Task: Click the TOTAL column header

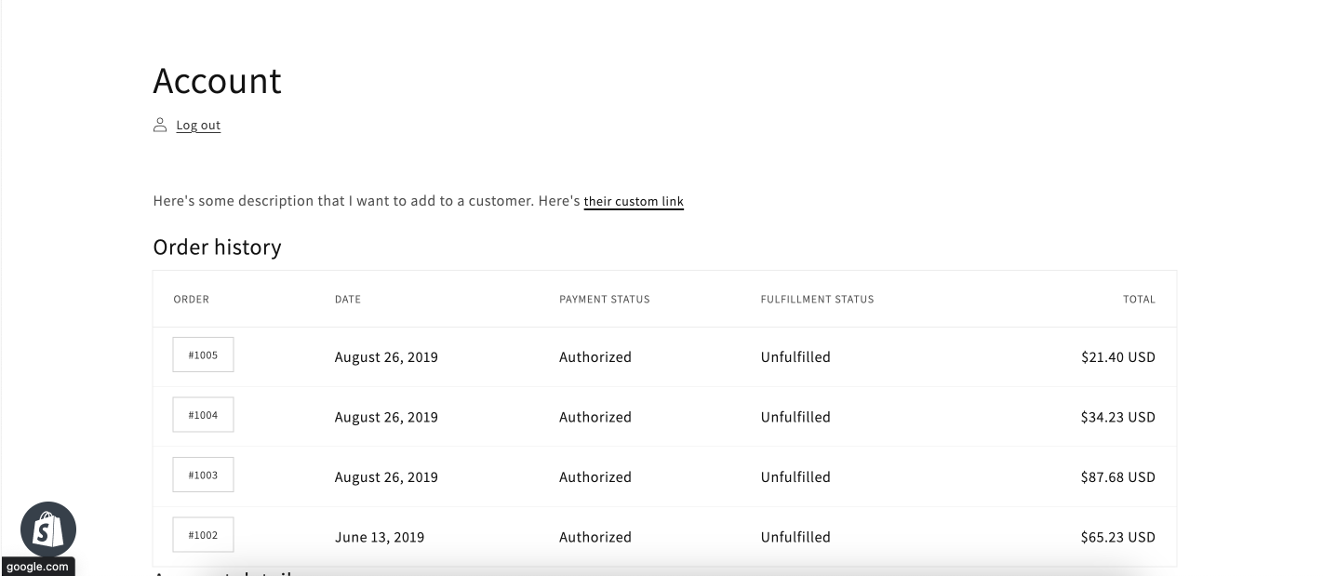Action: [1139, 300]
